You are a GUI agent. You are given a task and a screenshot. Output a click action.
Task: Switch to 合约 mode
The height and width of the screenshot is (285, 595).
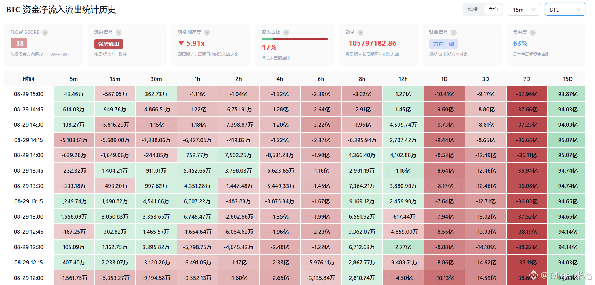493,10
